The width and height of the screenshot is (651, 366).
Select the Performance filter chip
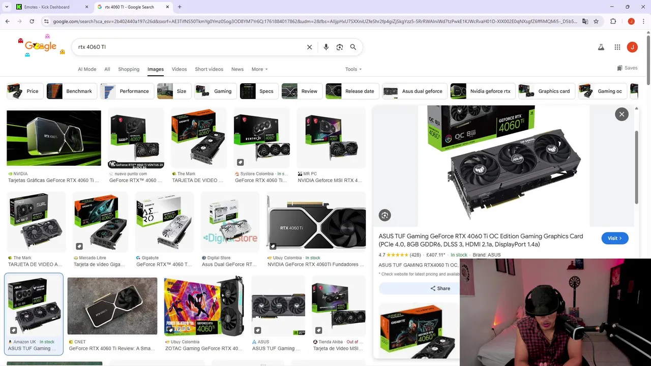127,91
